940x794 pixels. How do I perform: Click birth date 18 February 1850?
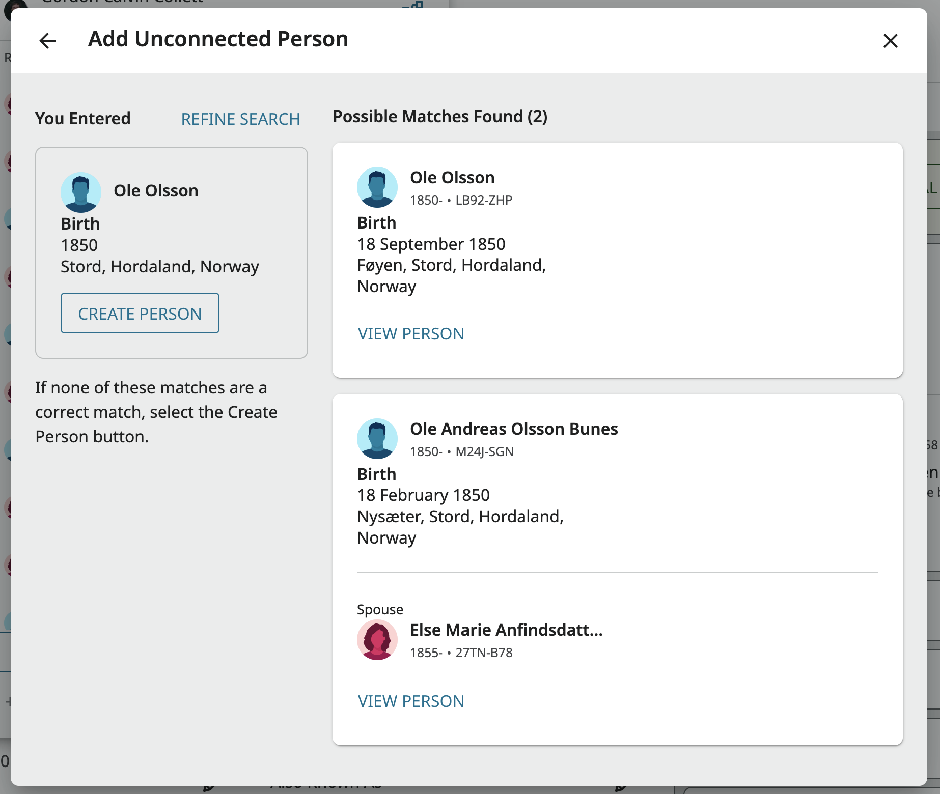point(423,495)
